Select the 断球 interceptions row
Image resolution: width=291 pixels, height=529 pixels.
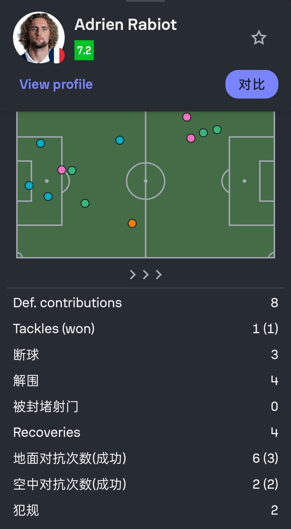pos(146,355)
